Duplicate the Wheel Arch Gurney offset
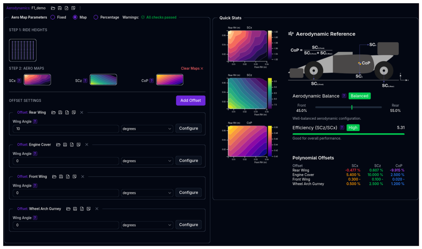This screenshot has height=249, width=422. point(89,209)
